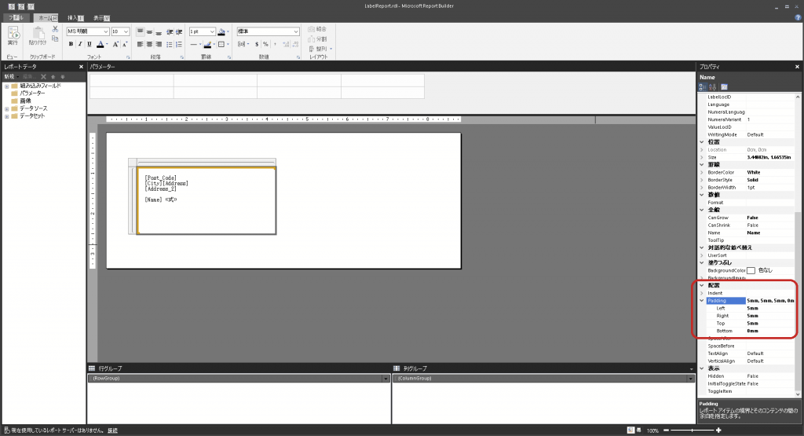804x436 pixels.
Task: Click the 接続 link in status bar
Action: pyautogui.click(x=112, y=431)
